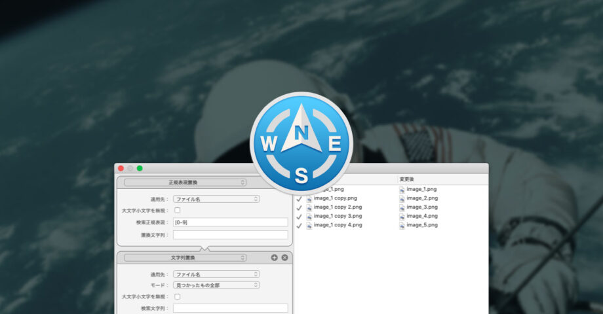Click the 検索正規表現 field containing [0-9]
Viewport: 603px width, 314px height.
pyautogui.click(x=230, y=222)
